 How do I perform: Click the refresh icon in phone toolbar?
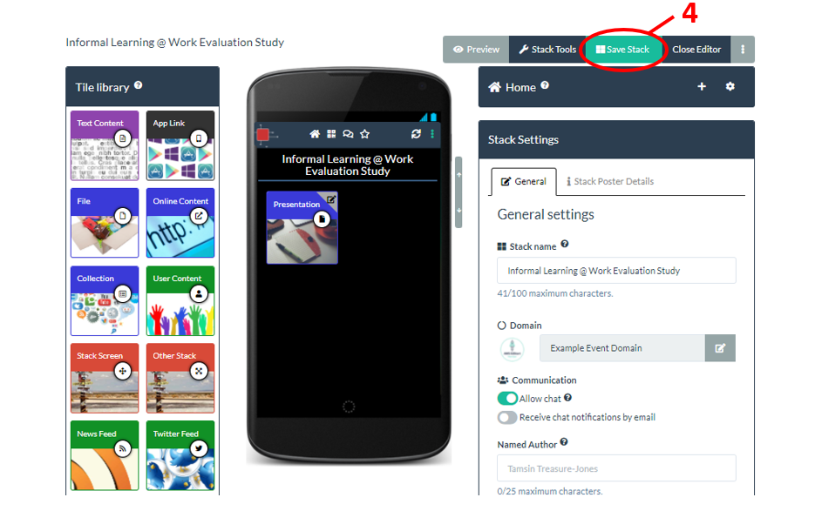tap(416, 134)
